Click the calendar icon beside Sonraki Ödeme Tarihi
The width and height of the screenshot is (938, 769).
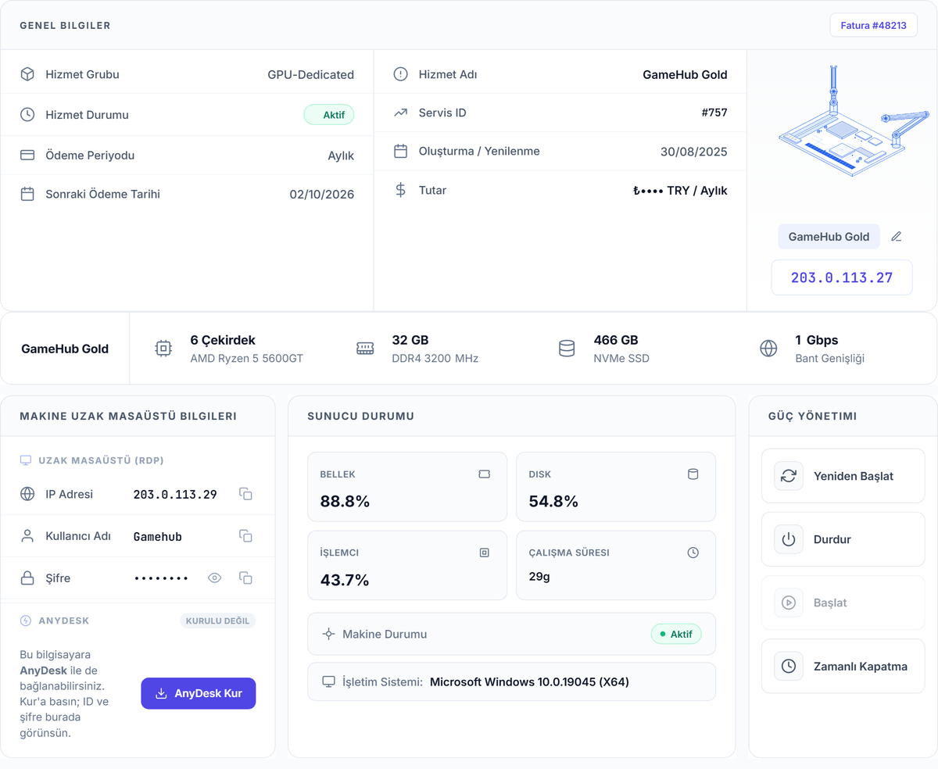pyautogui.click(x=27, y=194)
